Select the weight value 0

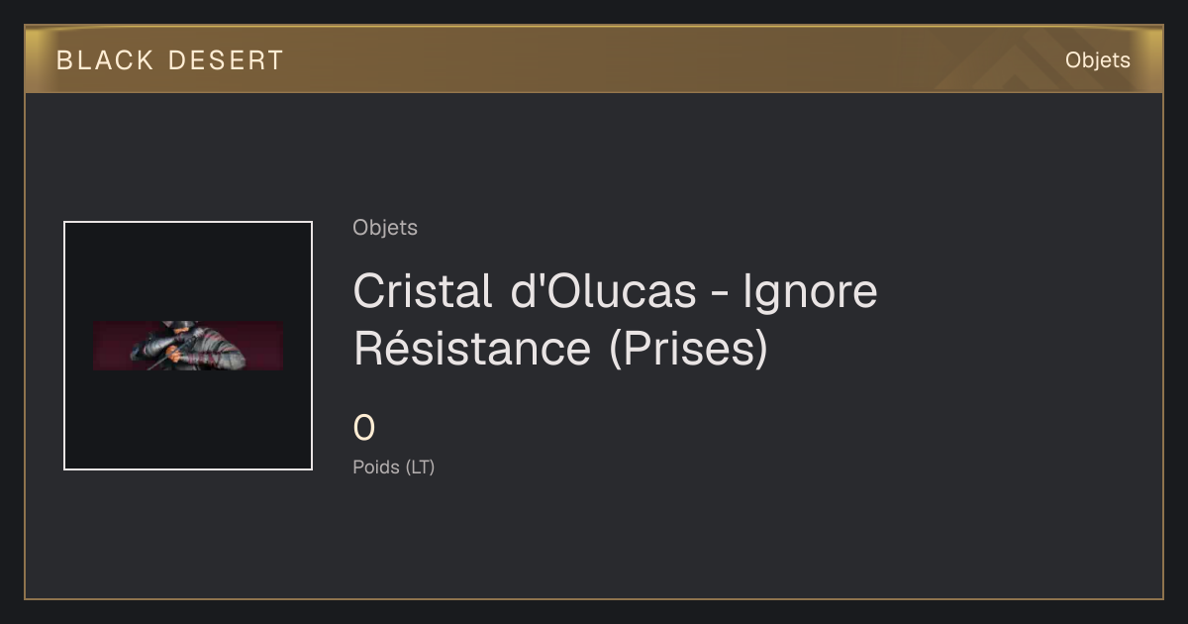tap(364, 428)
